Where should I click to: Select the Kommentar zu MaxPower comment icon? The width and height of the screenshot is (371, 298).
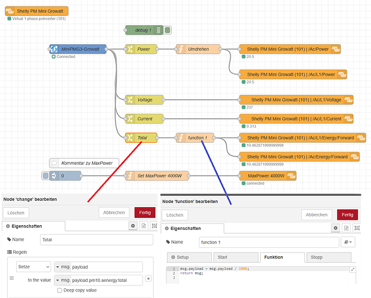point(55,162)
